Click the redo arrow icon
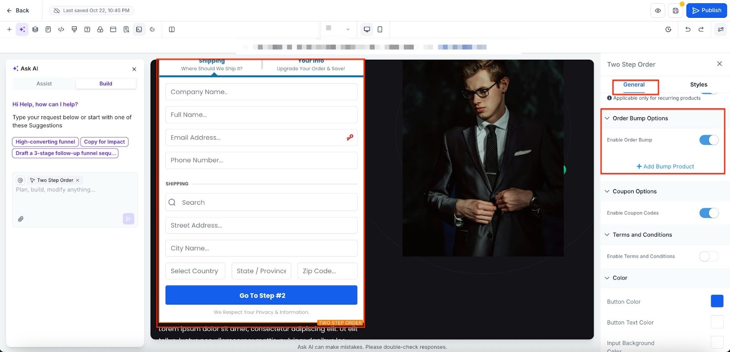730x352 pixels. pyautogui.click(x=701, y=29)
